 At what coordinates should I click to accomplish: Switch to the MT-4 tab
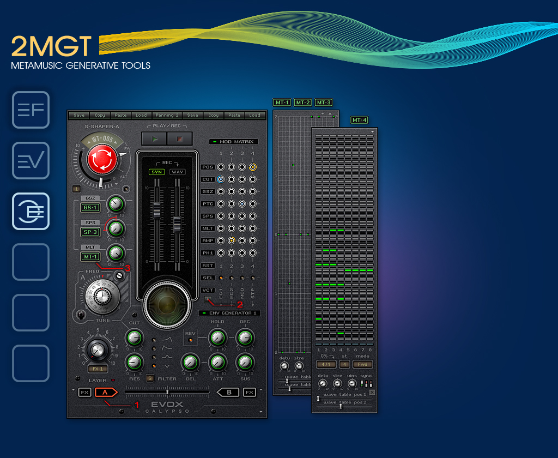coord(359,120)
